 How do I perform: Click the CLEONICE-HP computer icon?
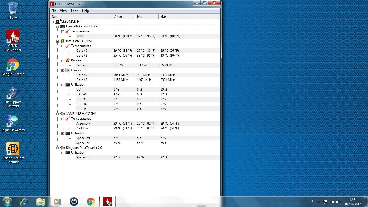click(x=57, y=22)
